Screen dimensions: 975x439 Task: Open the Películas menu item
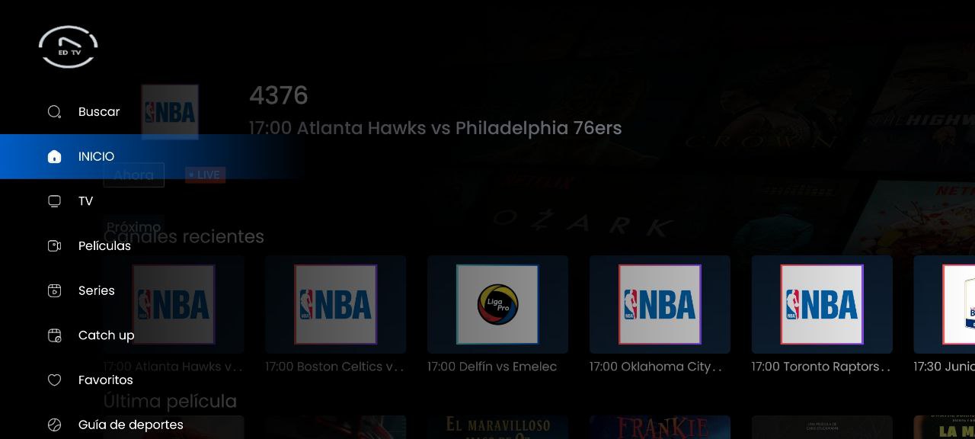104,245
